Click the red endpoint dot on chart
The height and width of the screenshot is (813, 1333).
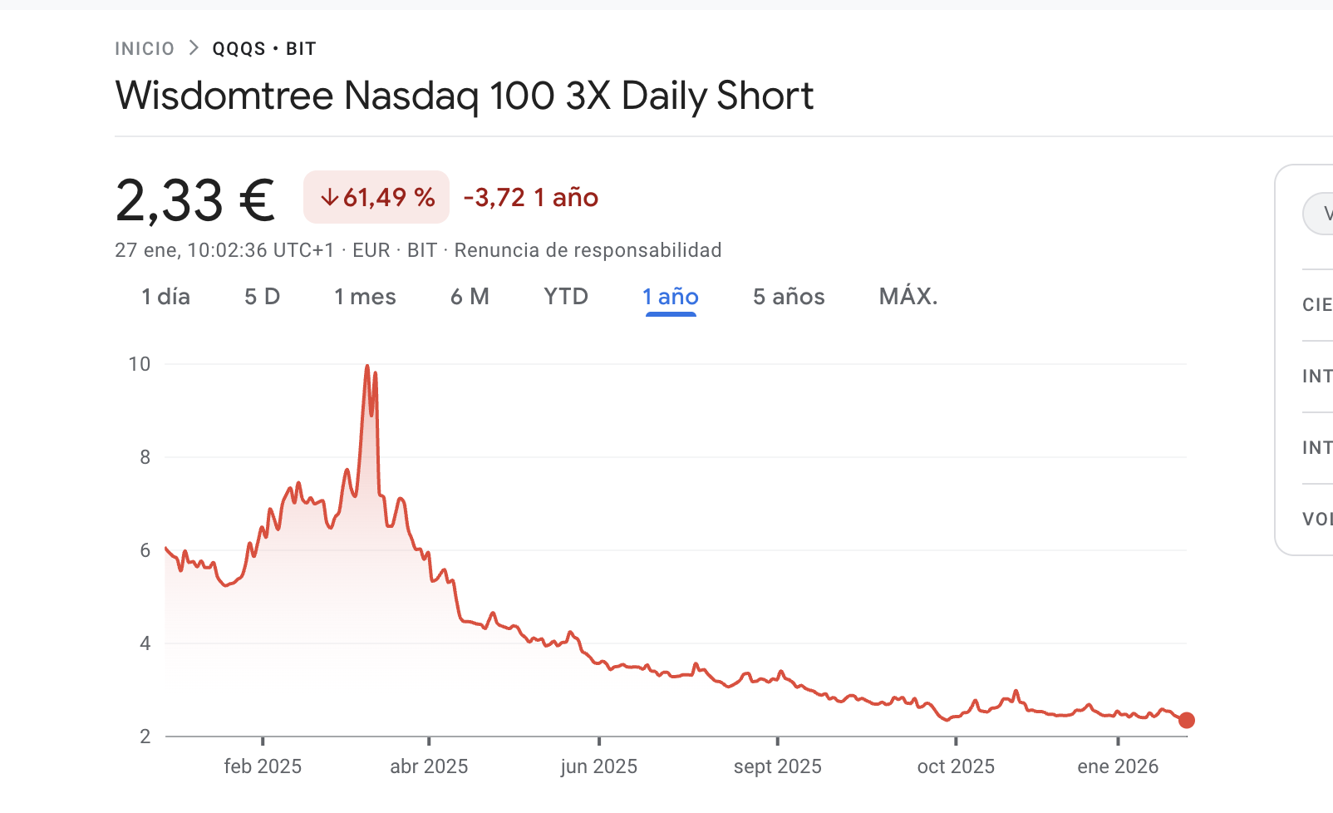1187,721
